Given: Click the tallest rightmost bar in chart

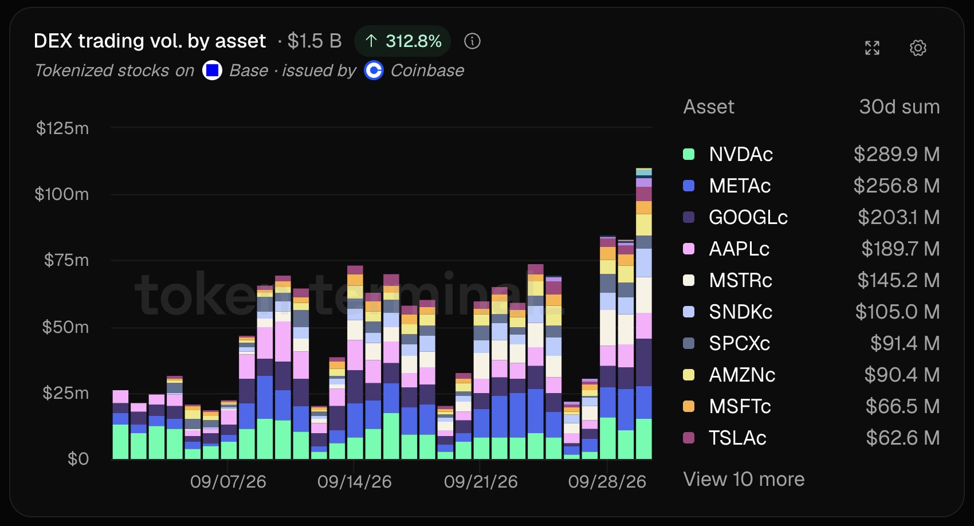Looking at the screenshot, I should (644, 313).
